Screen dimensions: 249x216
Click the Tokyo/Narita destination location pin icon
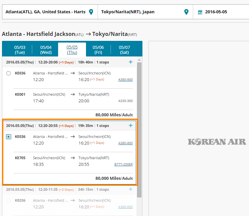186,12
